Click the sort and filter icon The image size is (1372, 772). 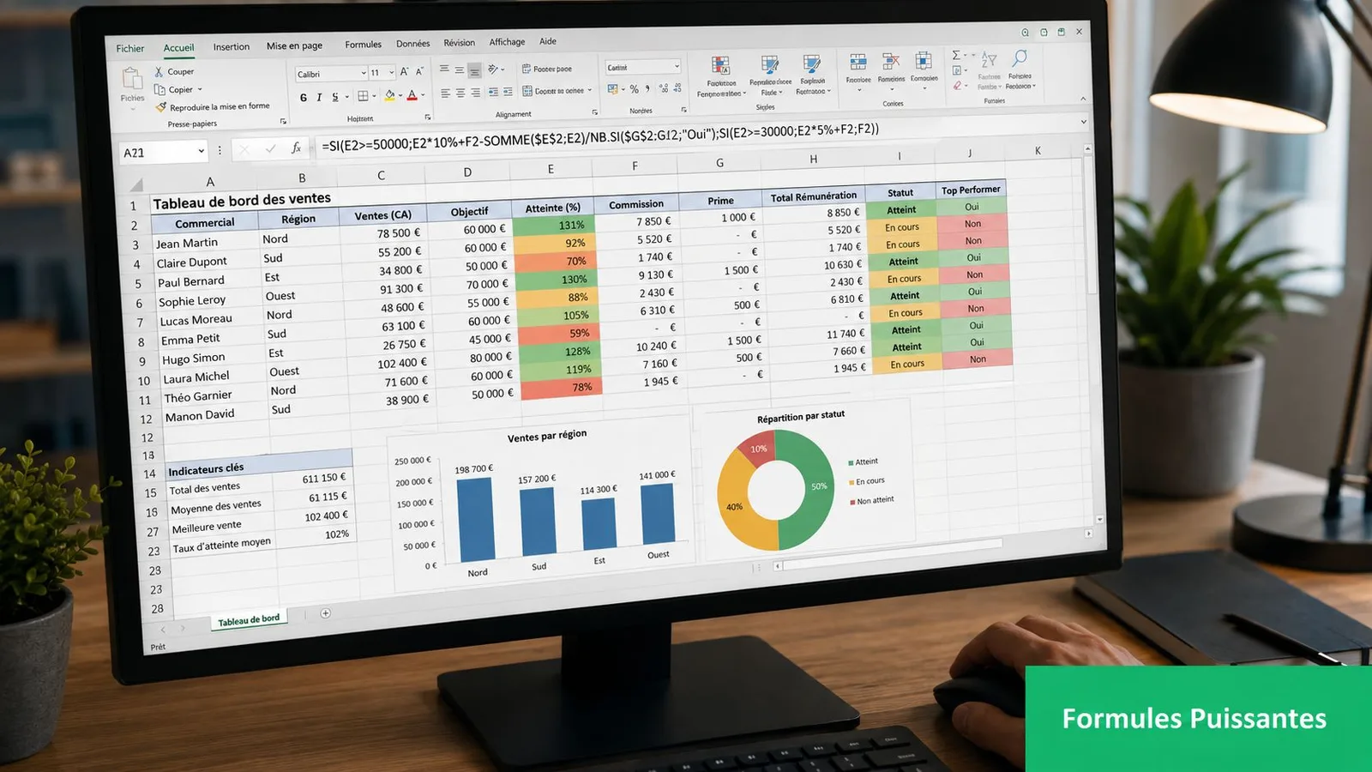989,59
